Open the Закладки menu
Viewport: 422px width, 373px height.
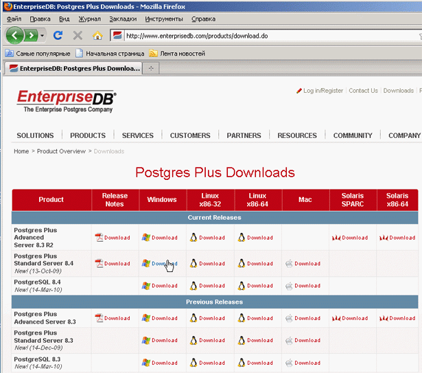tap(123, 19)
